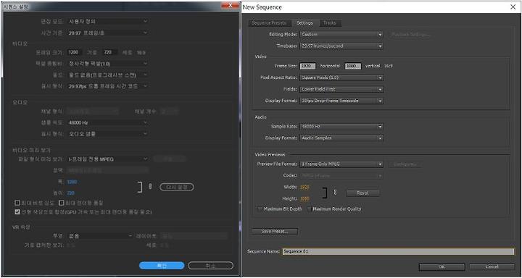The image size is (522, 278).
Task: Select the Settings tab
Action: (304, 23)
